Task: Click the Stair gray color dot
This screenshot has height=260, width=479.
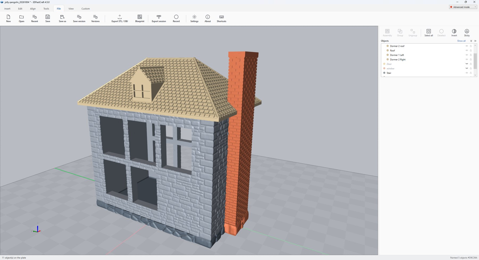Action: [384, 73]
